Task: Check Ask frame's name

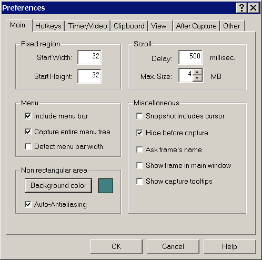Action: 139,149
